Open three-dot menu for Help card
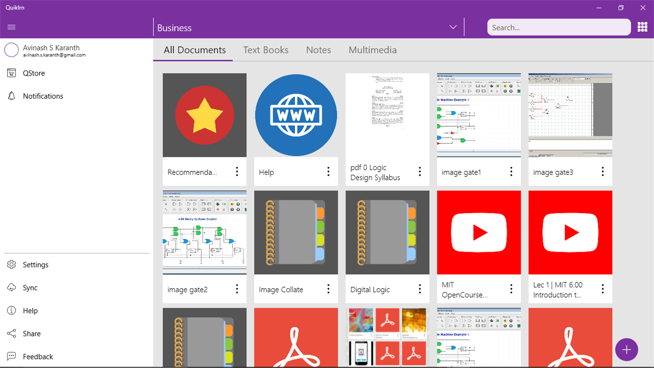This screenshot has height=368, width=654. [x=328, y=171]
